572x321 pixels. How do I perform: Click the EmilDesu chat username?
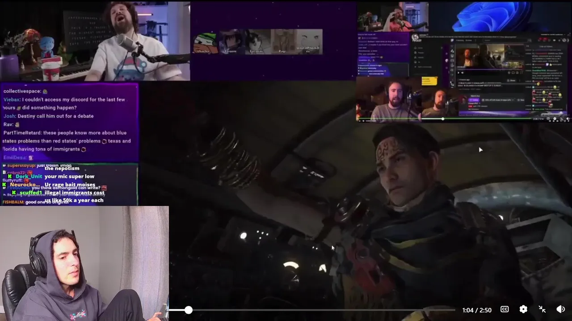tap(15, 157)
